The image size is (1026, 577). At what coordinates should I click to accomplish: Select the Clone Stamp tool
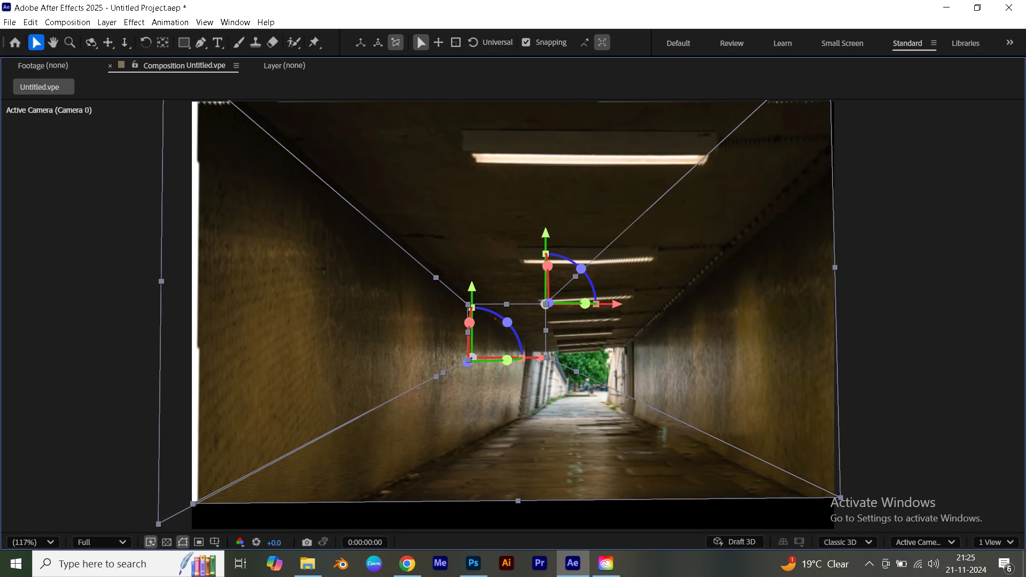pos(255,43)
